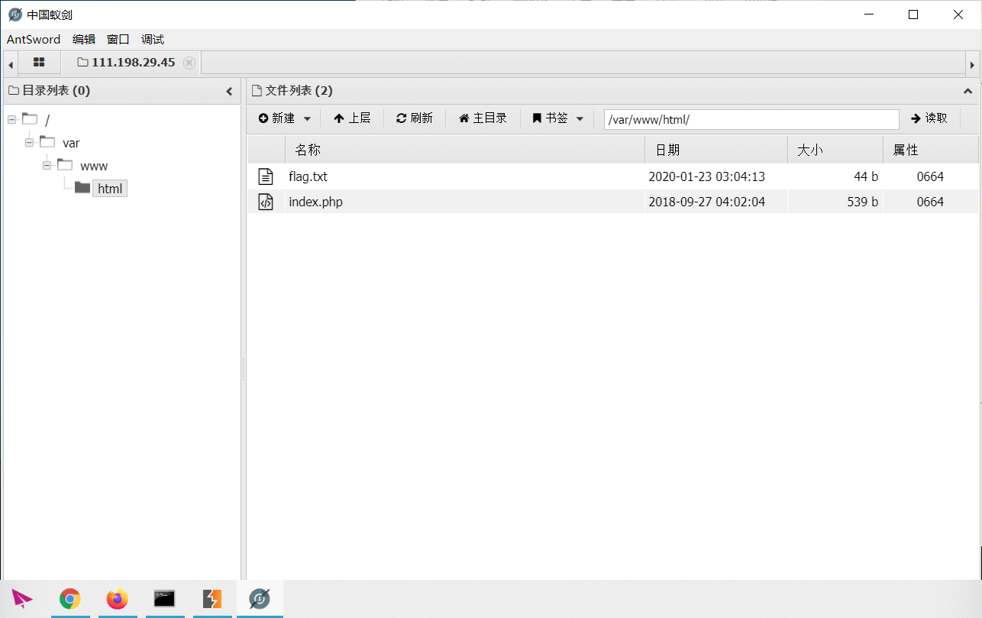Open the AntSword menu

34,40
